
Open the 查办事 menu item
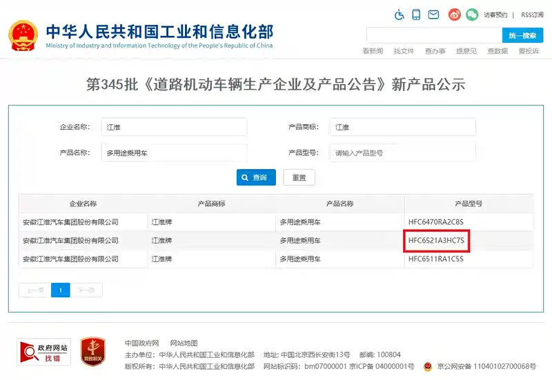tap(435, 51)
